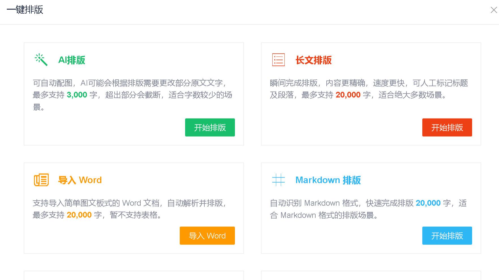Click the 一键排版 dialog title

click(x=25, y=10)
